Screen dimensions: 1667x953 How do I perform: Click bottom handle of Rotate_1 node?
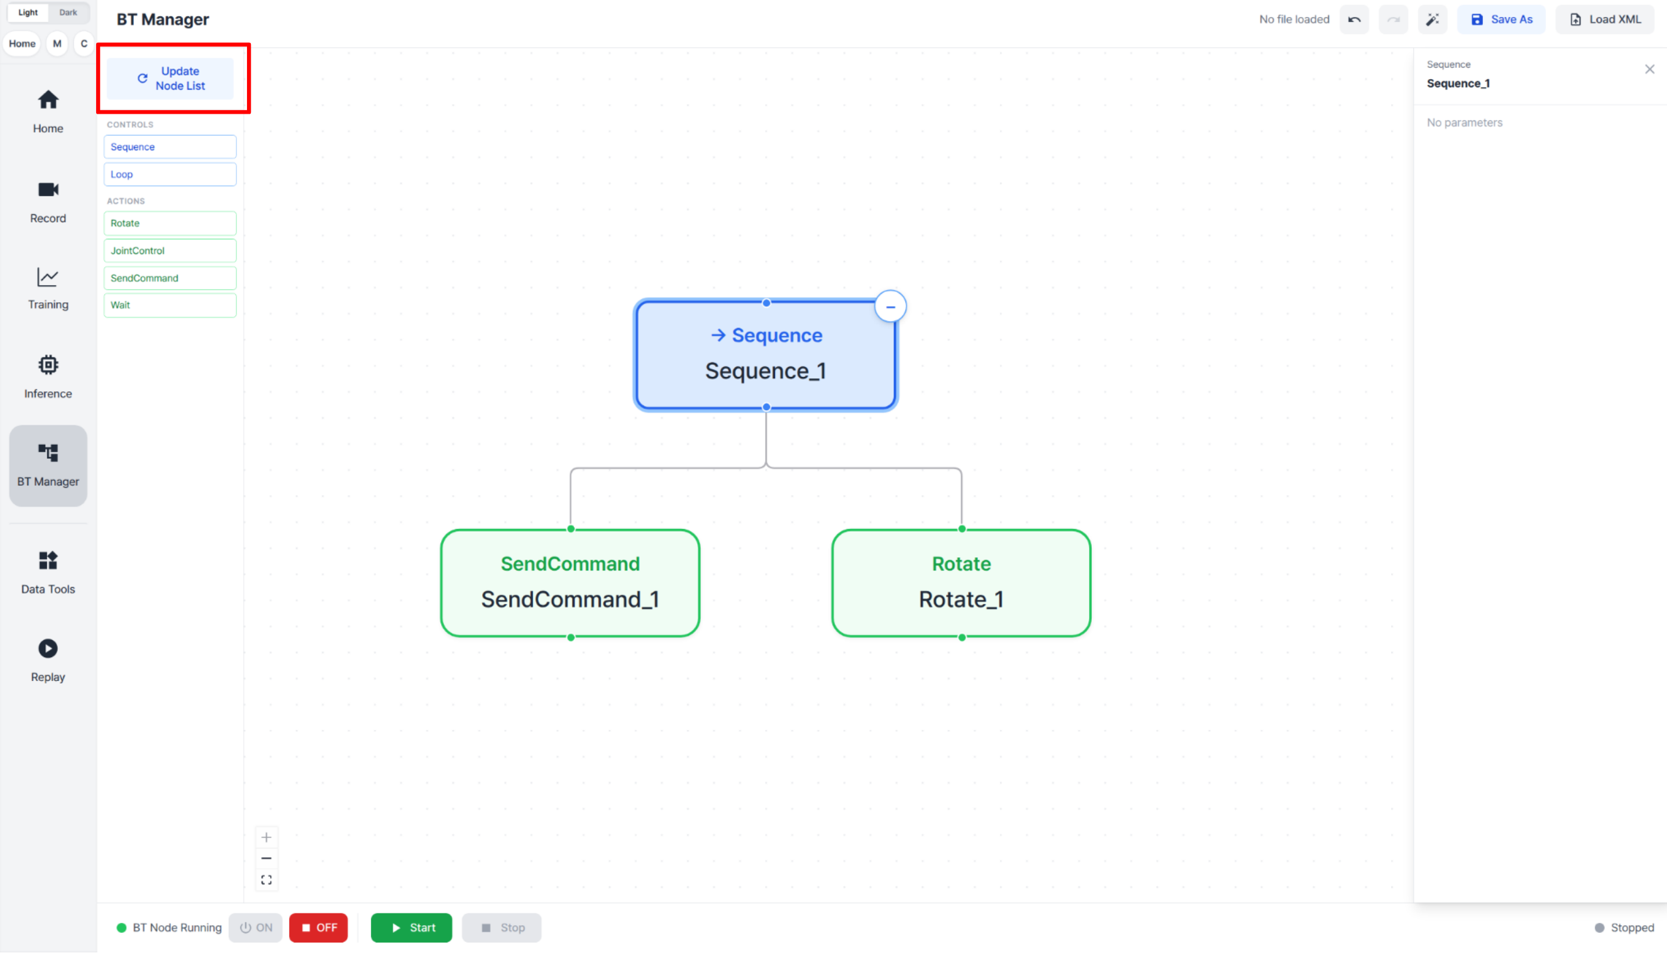coord(962,638)
